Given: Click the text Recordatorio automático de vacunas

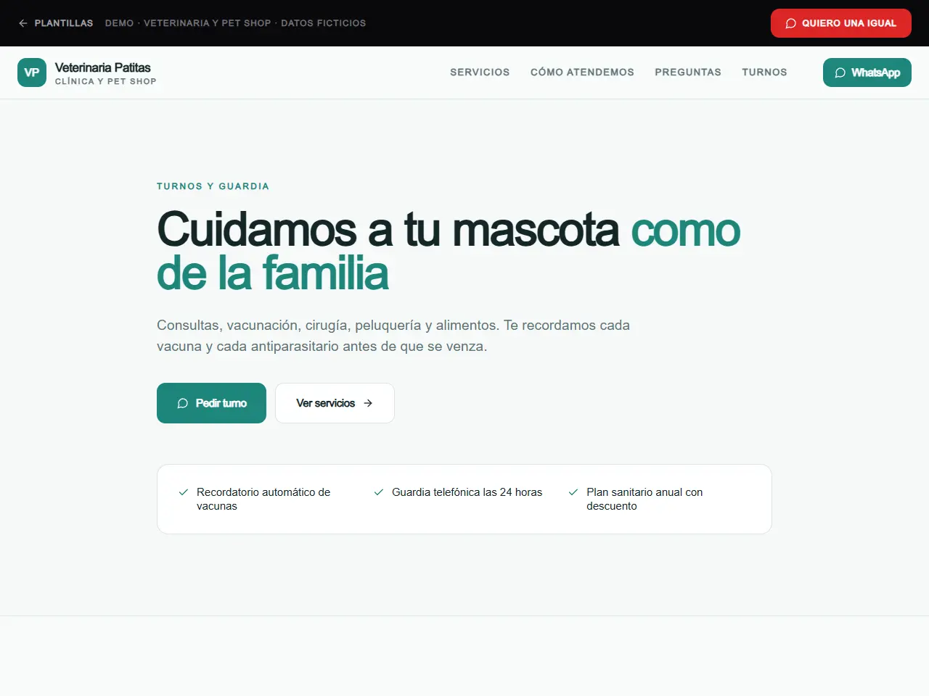Looking at the screenshot, I should pos(263,499).
